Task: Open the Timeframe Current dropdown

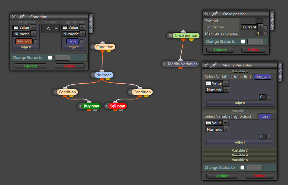Action: pyautogui.click(x=252, y=27)
